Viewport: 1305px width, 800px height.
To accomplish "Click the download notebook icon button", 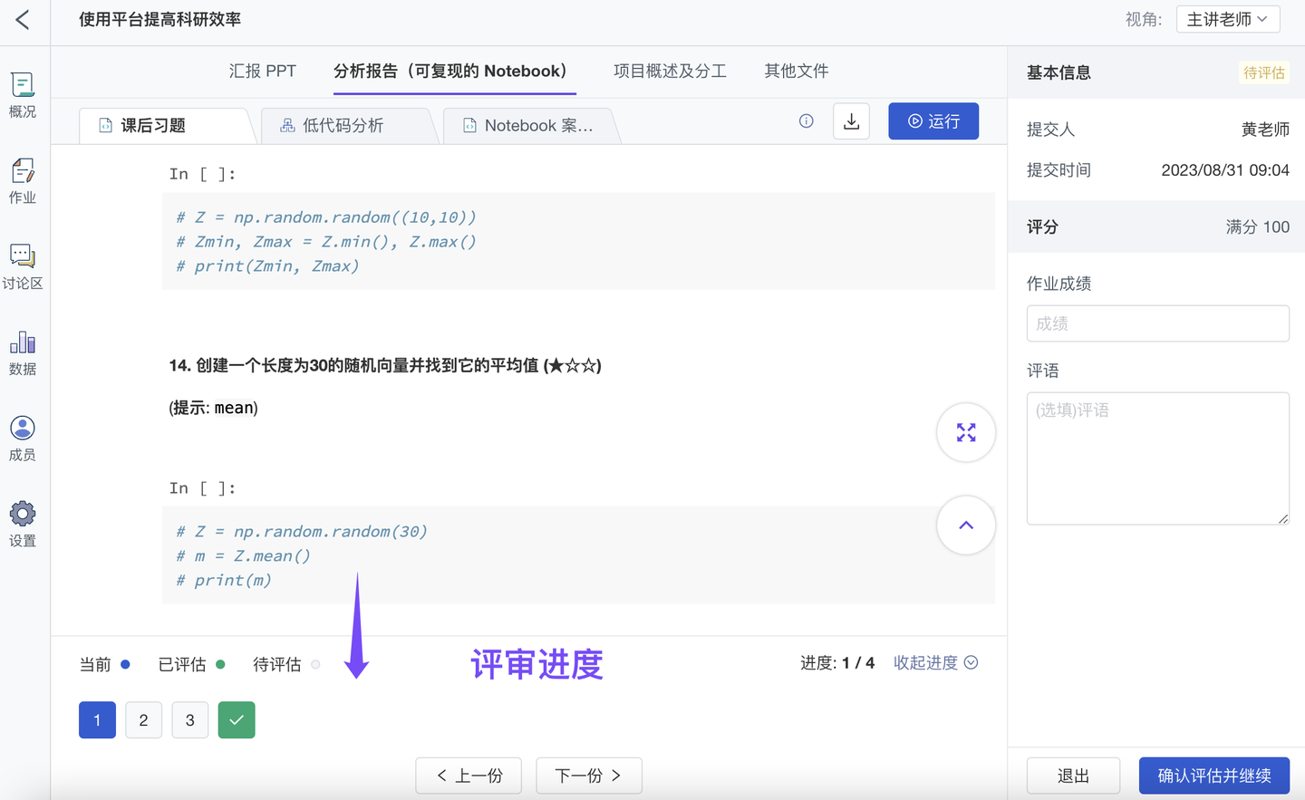I will [x=851, y=121].
